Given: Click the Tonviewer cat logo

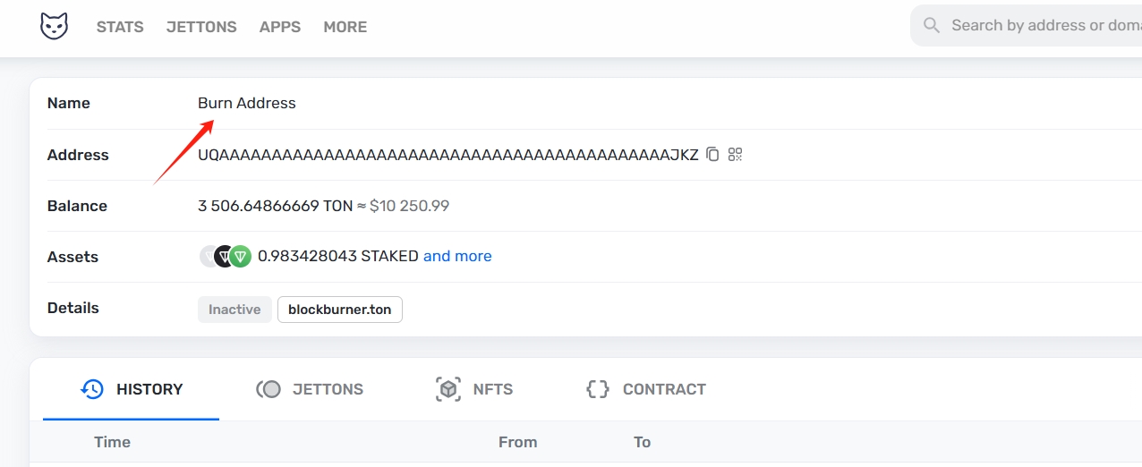Looking at the screenshot, I should tap(54, 26).
